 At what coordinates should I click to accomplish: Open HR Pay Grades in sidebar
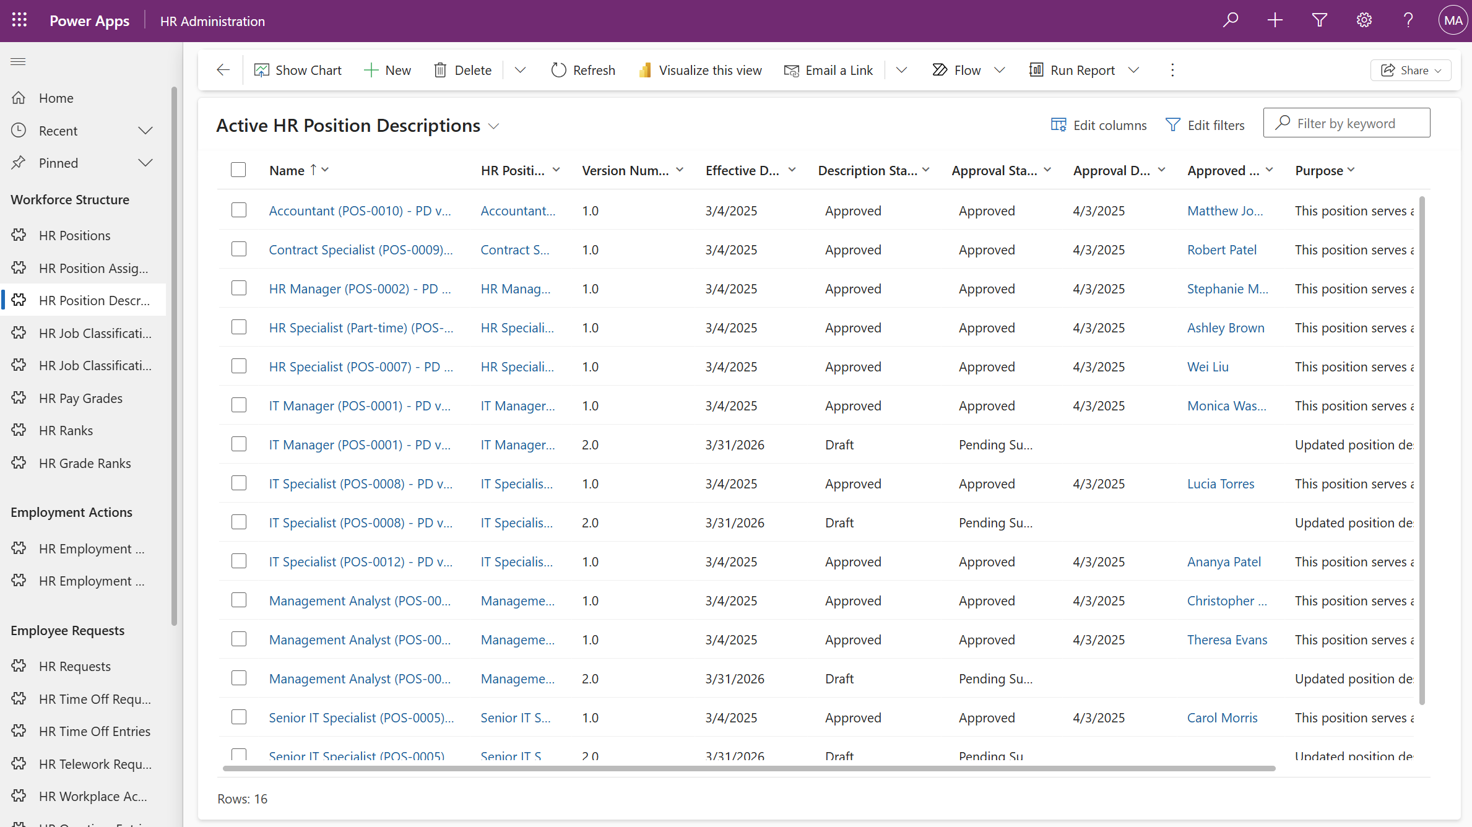(80, 398)
